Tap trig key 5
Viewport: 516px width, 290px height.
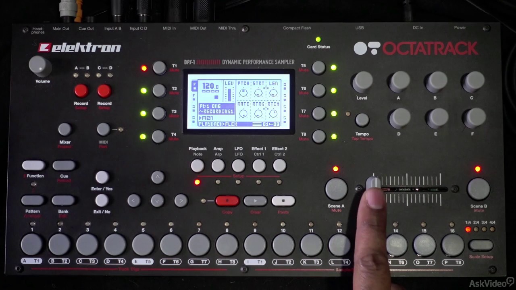click(x=143, y=244)
